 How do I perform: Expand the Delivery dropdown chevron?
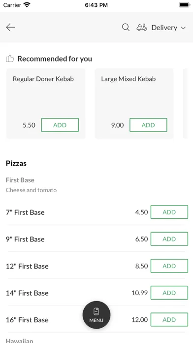(x=183, y=28)
